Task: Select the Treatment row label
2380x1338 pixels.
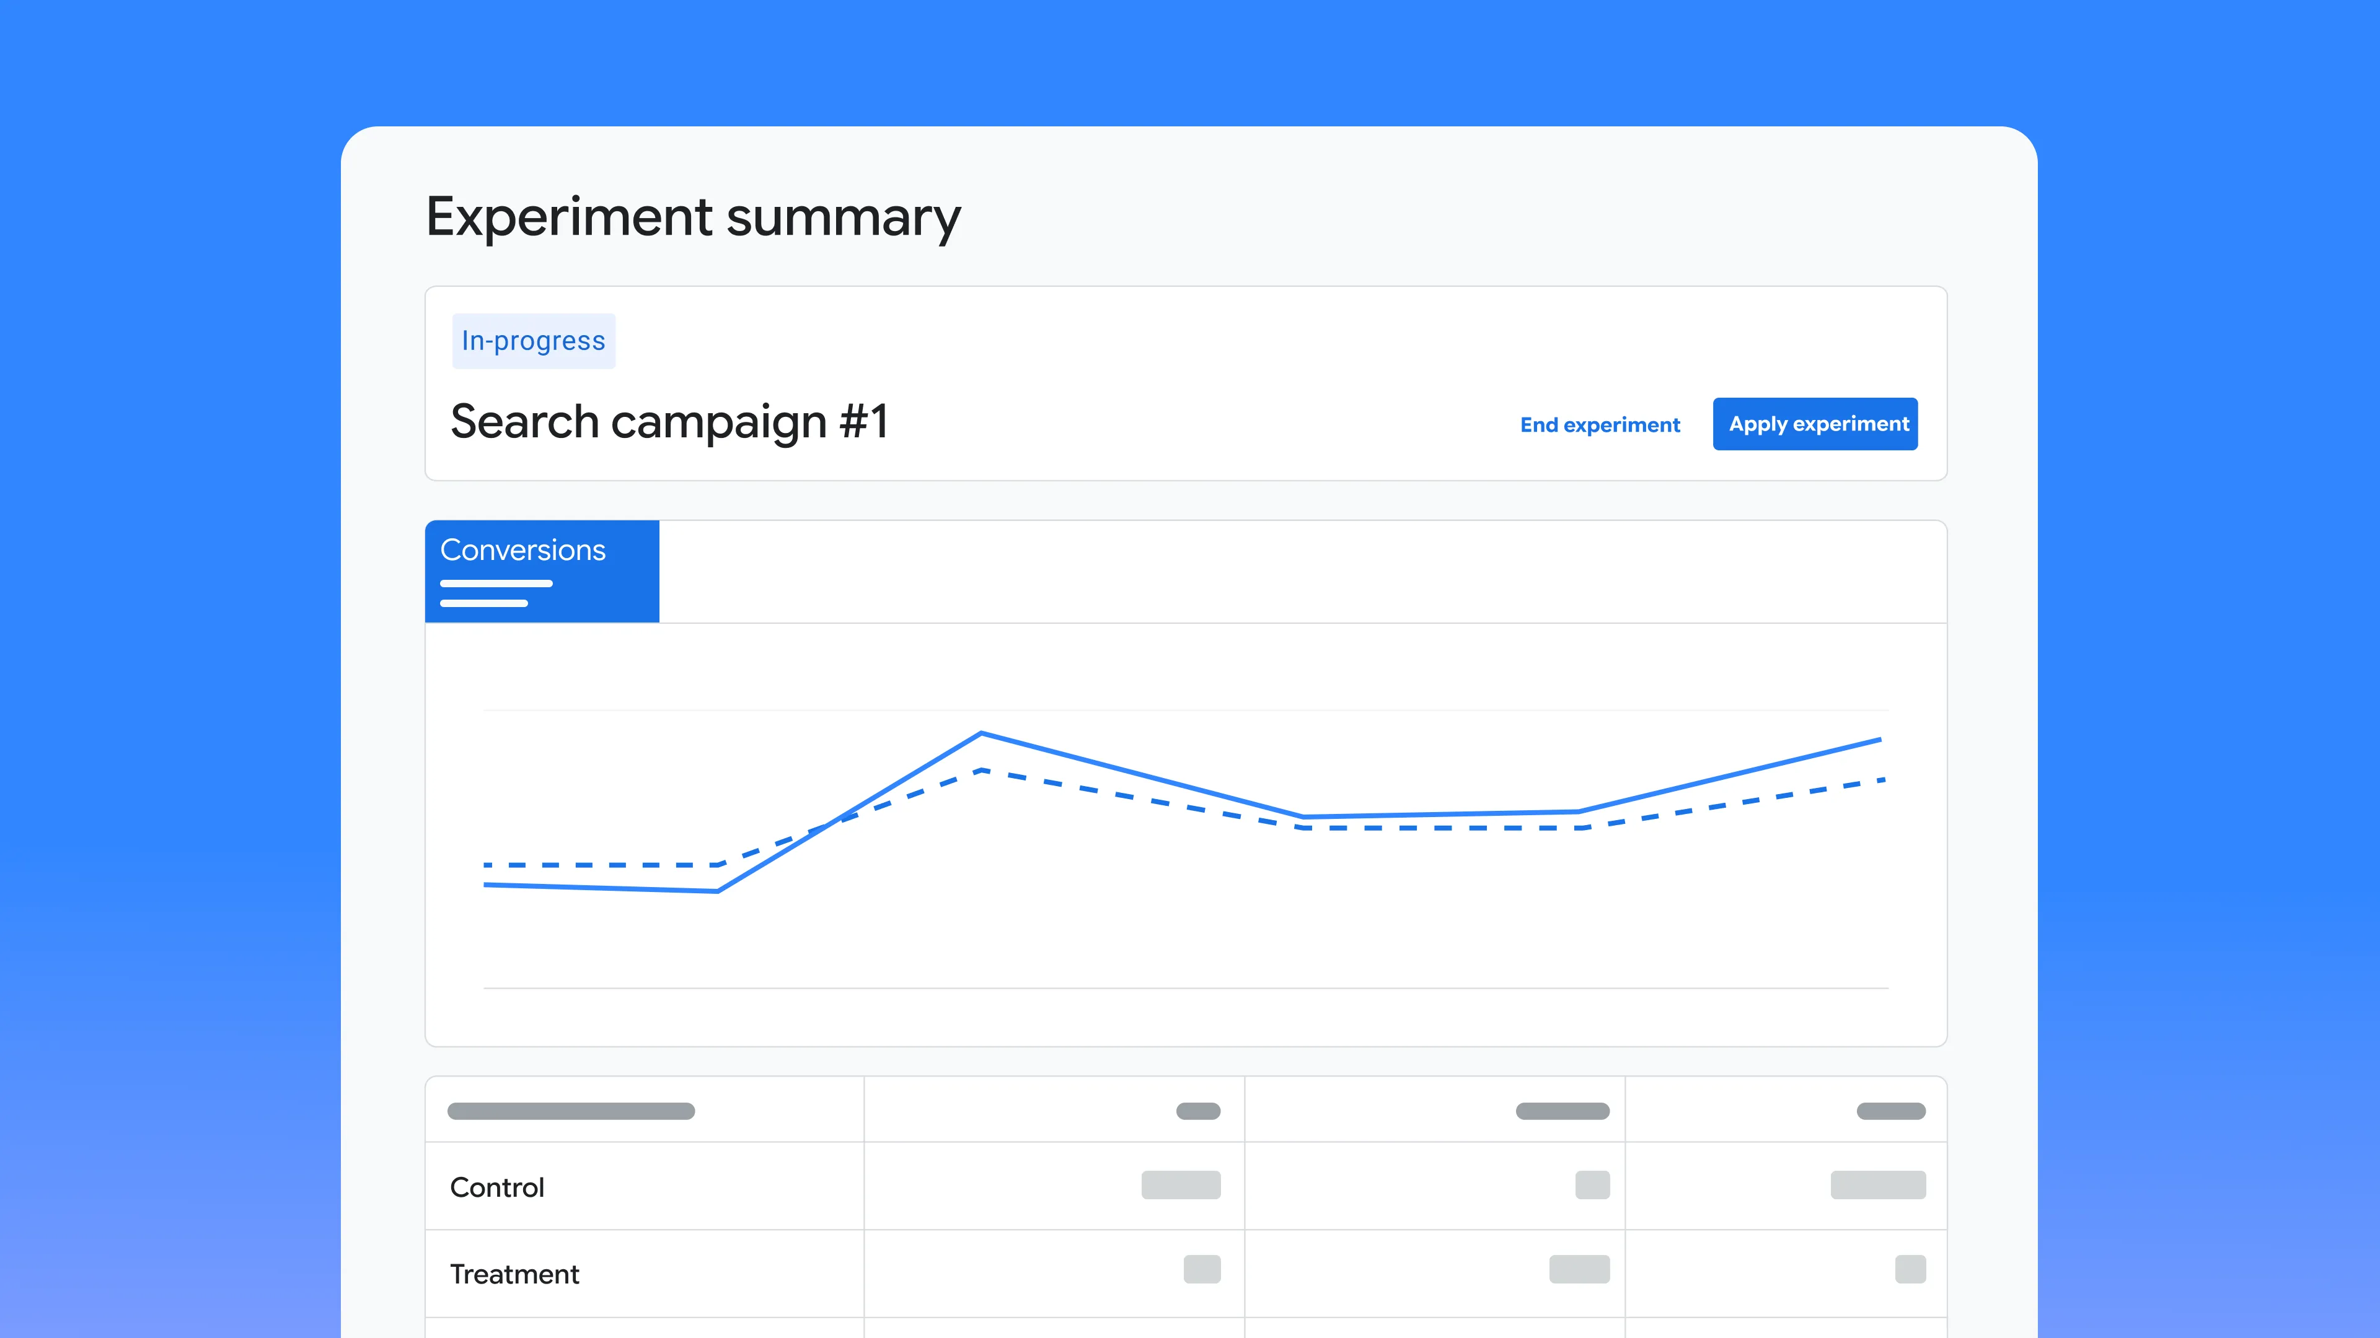Action: 514,1274
